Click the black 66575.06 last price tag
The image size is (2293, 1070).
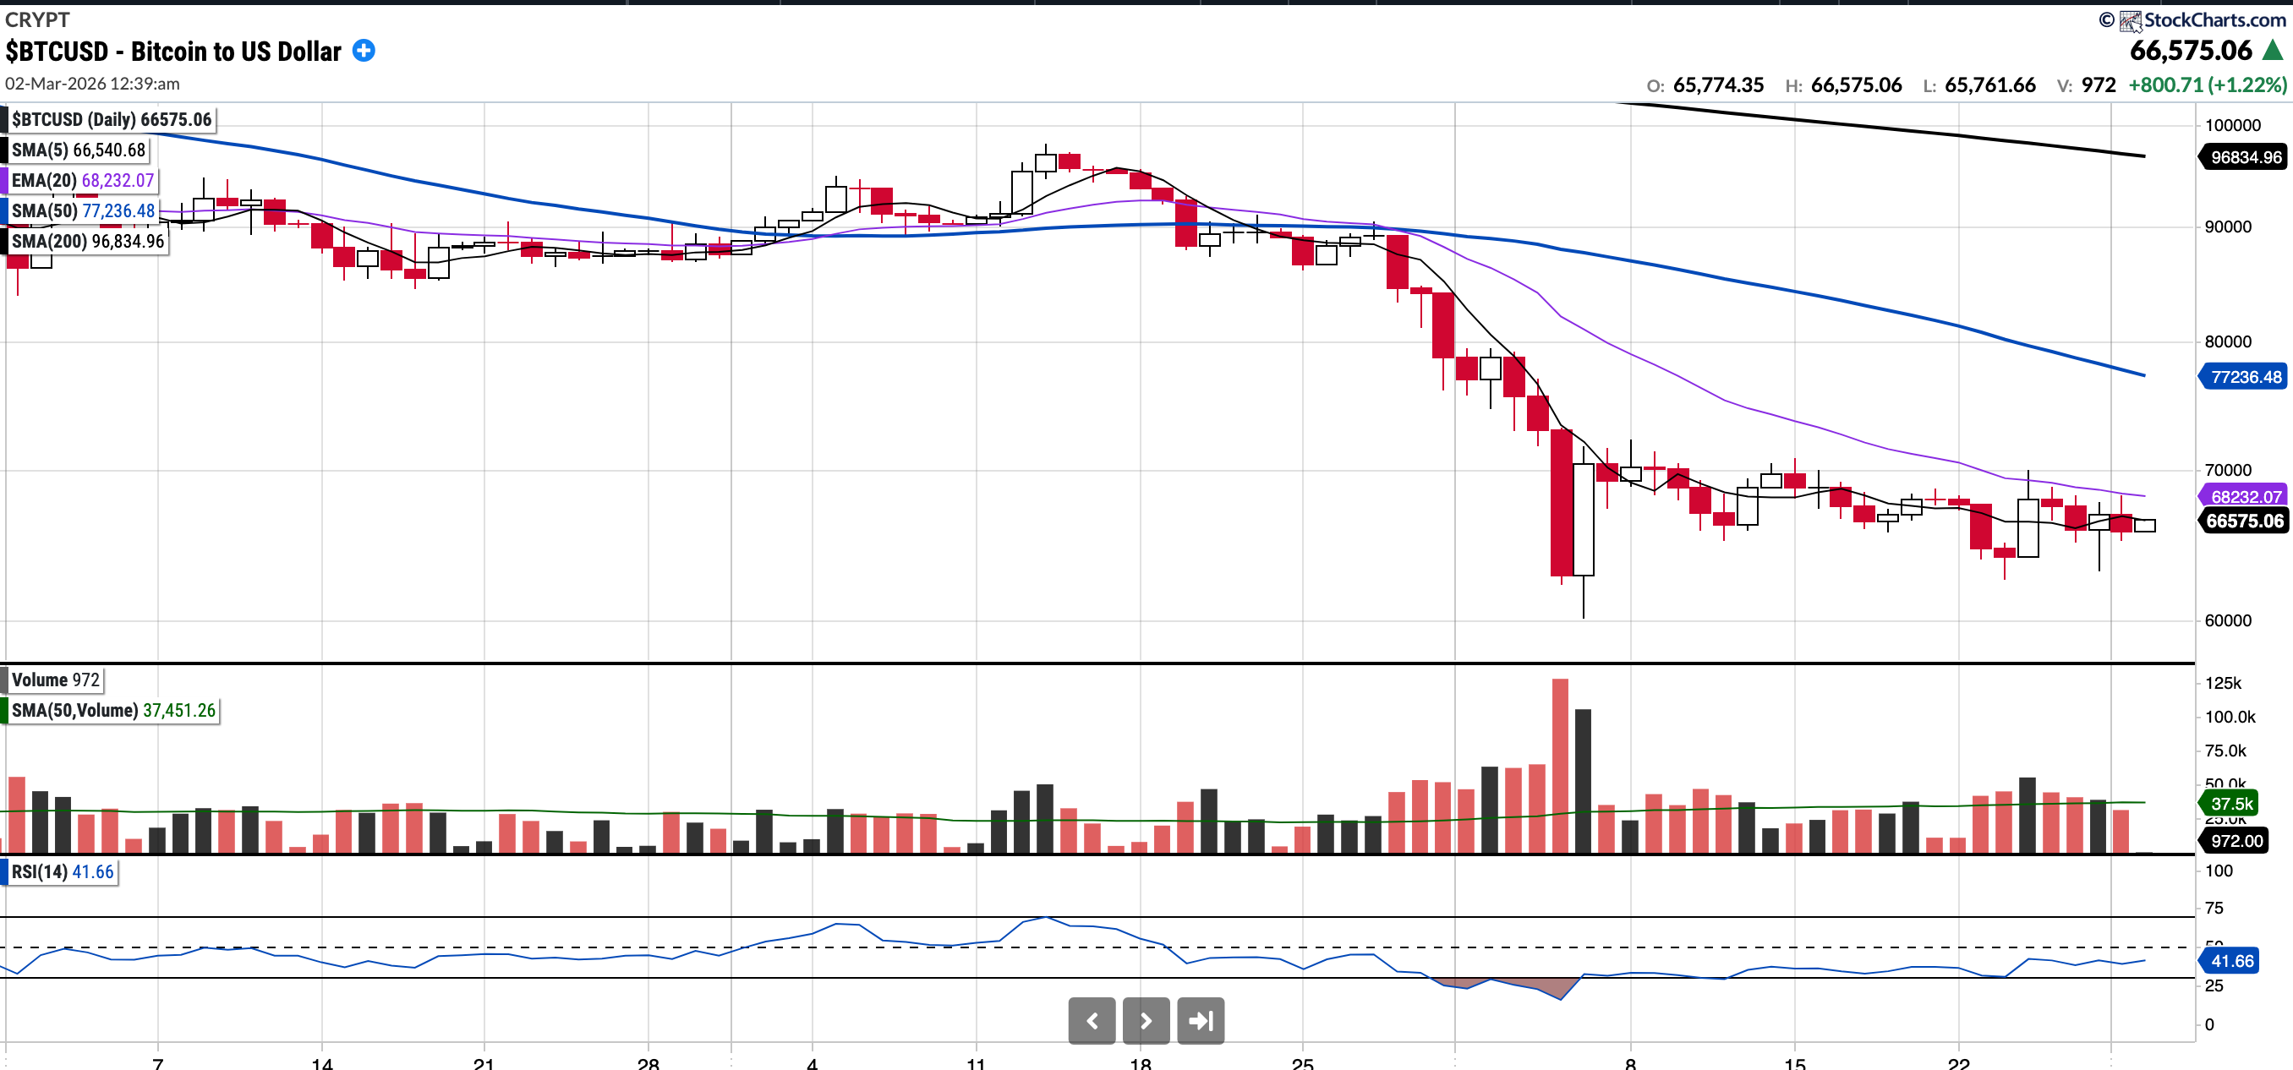pos(2244,521)
